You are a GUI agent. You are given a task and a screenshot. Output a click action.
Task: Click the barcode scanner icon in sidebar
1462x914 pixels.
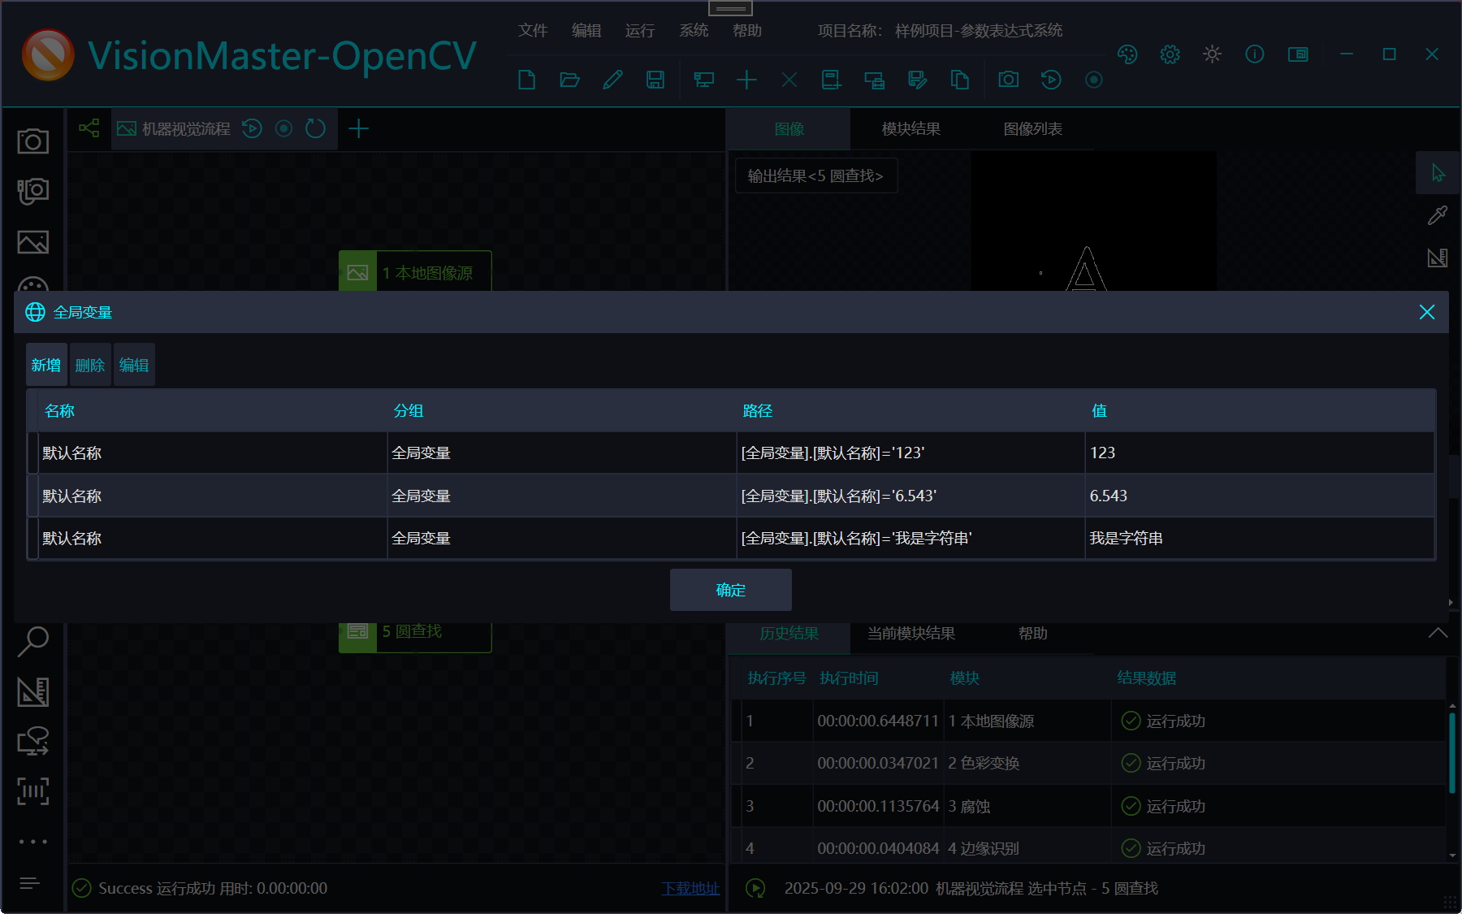pos(32,791)
